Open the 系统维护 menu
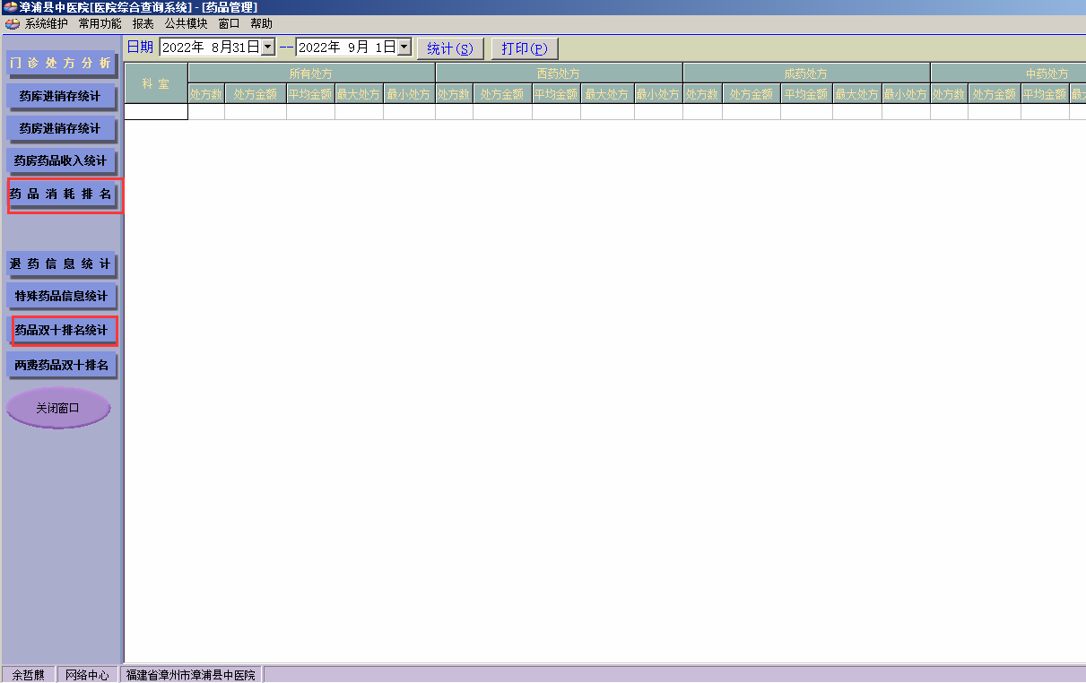The height and width of the screenshot is (683, 1086). (x=46, y=24)
